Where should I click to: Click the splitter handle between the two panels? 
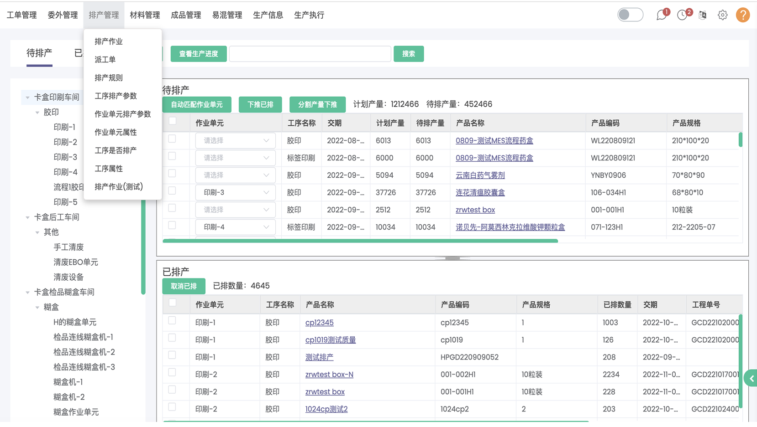452,258
